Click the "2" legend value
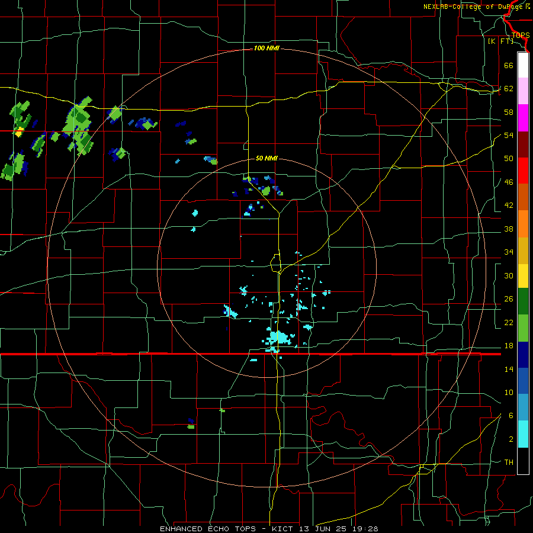Viewport: 533px width, 533px height. pos(511,439)
